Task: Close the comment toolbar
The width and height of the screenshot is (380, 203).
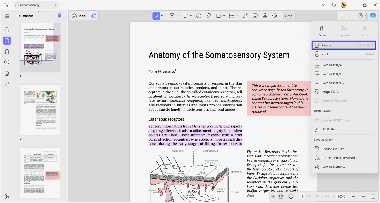Action: click(289, 16)
